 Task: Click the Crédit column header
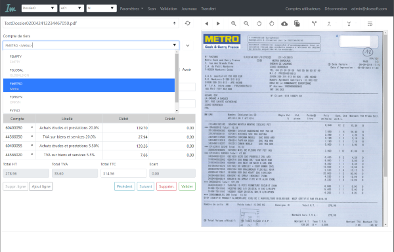pyautogui.click(x=172, y=119)
